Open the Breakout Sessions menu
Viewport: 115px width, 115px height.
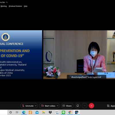[15, 6]
